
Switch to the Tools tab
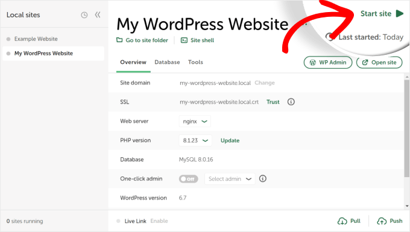pyautogui.click(x=195, y=62)
